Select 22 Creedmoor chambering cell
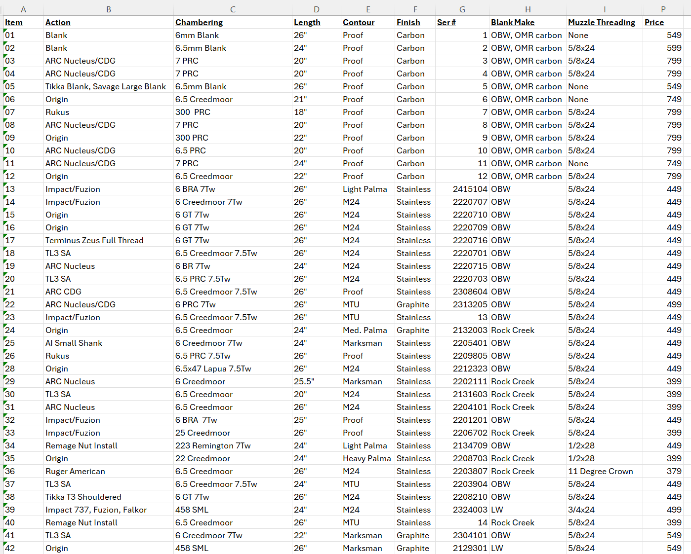Screen dimensions: 691x554 (233, 458)
